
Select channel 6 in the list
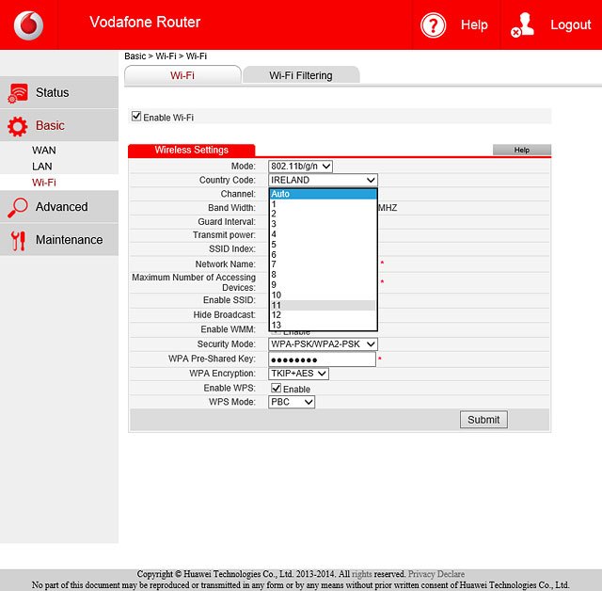click(x=323, y=255)
